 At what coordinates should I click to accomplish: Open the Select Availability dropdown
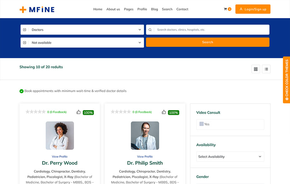230,157
